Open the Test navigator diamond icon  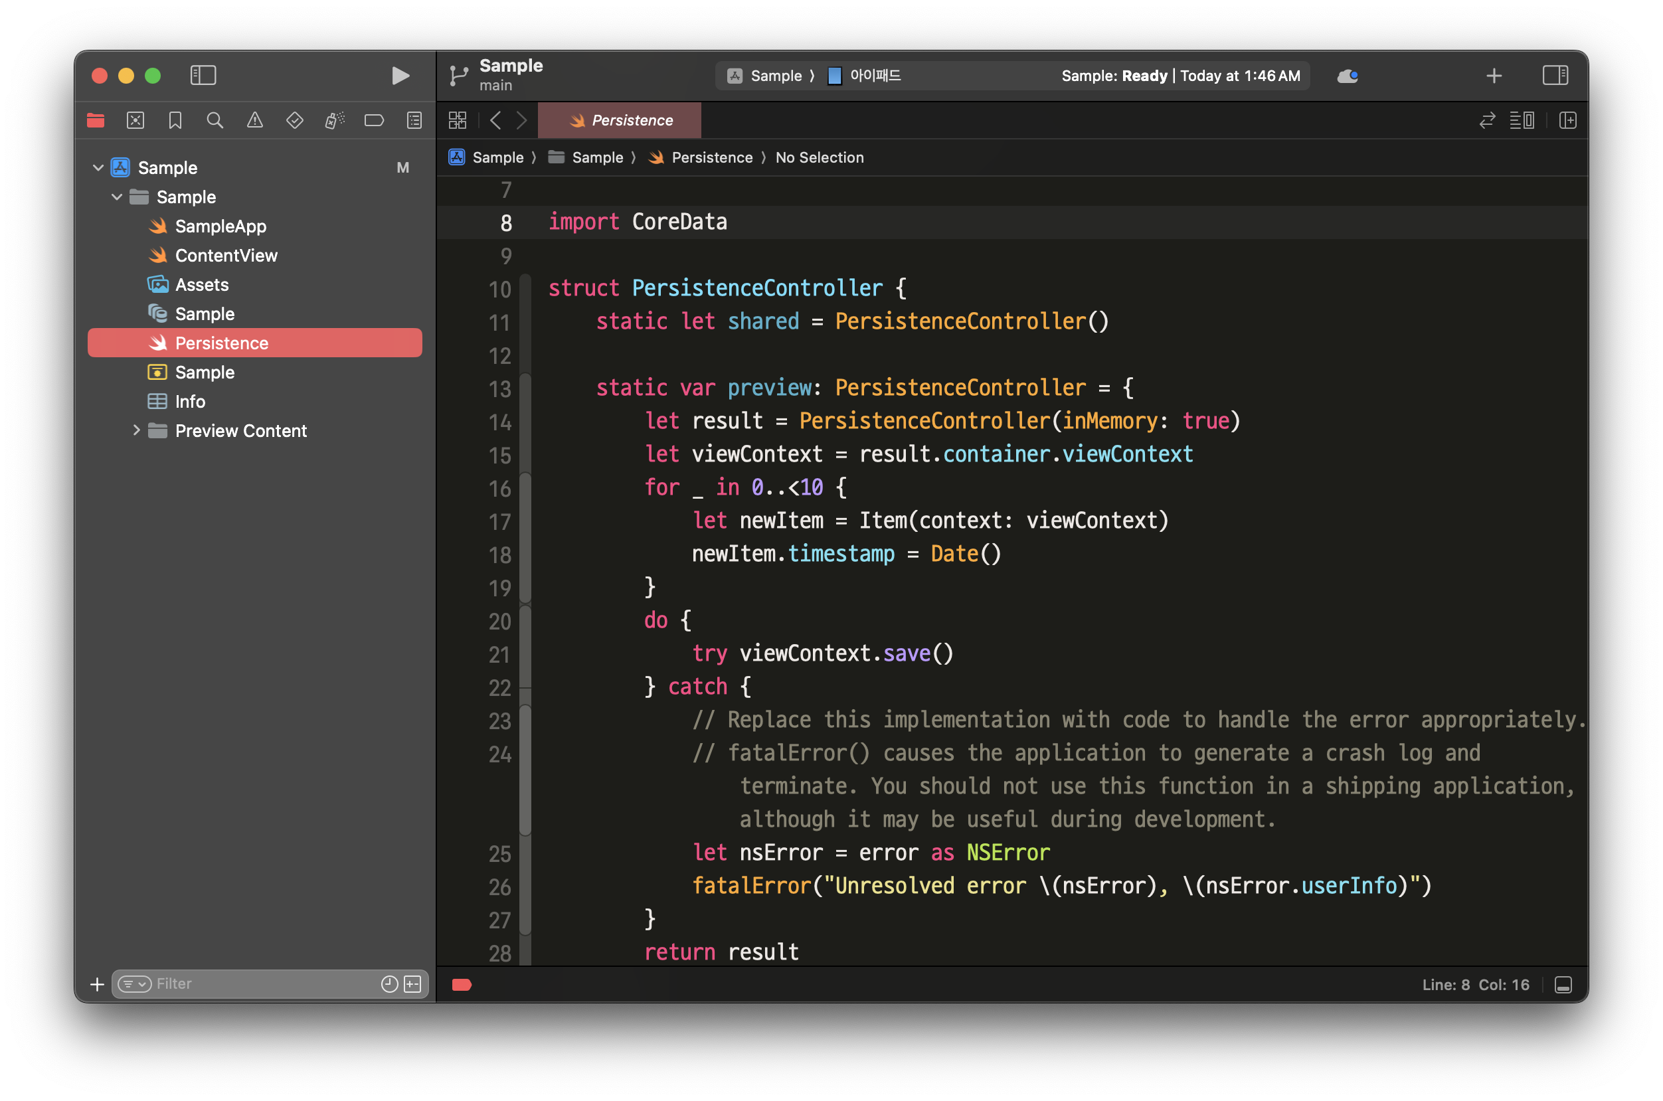(295, 120)
